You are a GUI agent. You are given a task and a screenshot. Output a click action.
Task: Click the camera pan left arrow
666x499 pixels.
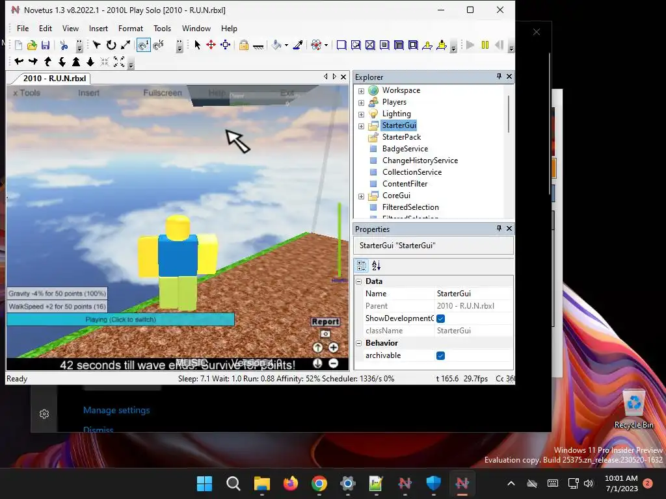coord(19,62)
